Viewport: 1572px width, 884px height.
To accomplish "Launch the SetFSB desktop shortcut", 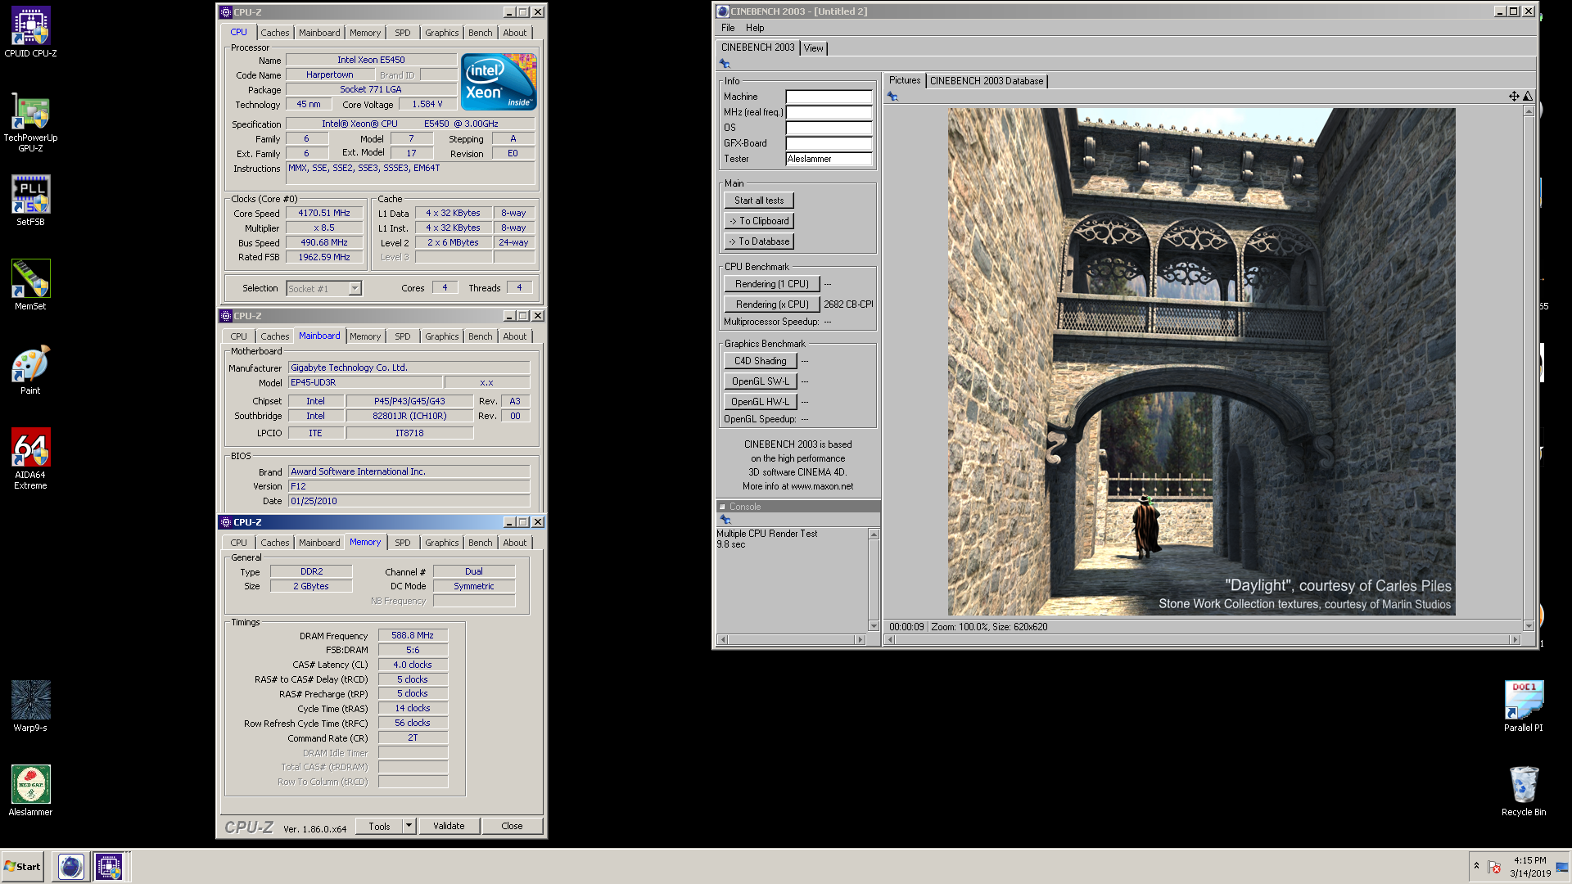I will (x=30, y=201).
